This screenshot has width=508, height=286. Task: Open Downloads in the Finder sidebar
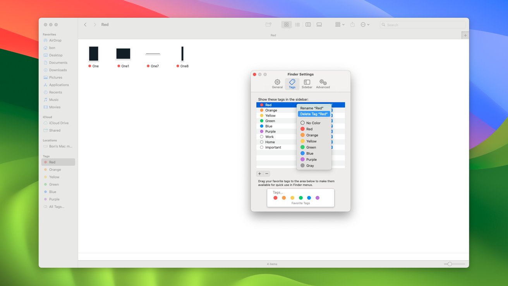pos(58,70)
